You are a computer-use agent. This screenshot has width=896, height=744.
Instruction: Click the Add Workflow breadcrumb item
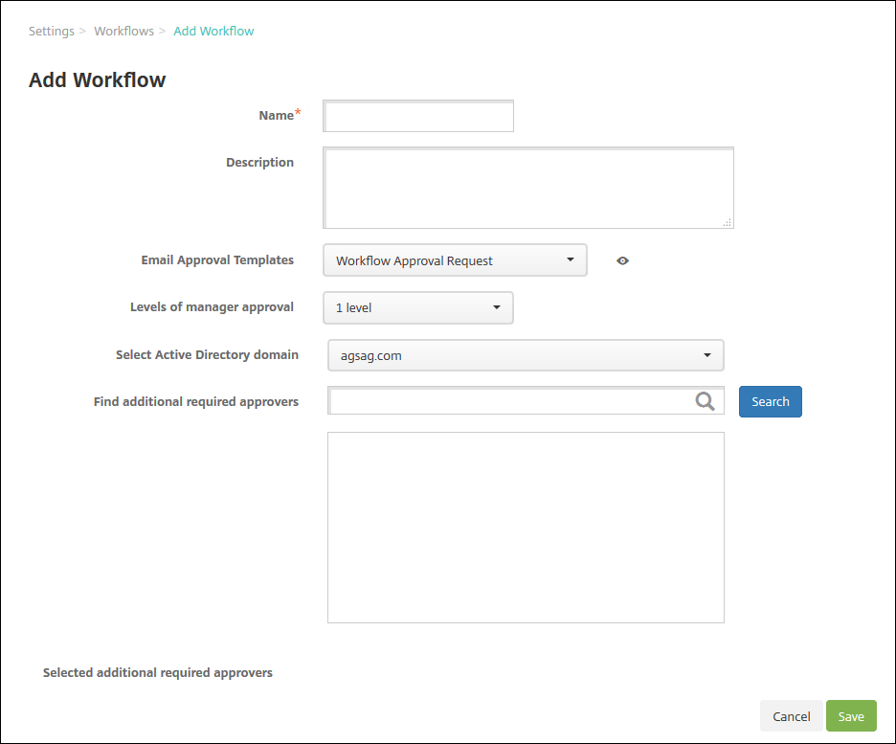tap(213, 32)
